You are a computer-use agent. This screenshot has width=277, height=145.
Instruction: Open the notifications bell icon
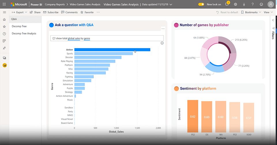click(x=227, y=5)
